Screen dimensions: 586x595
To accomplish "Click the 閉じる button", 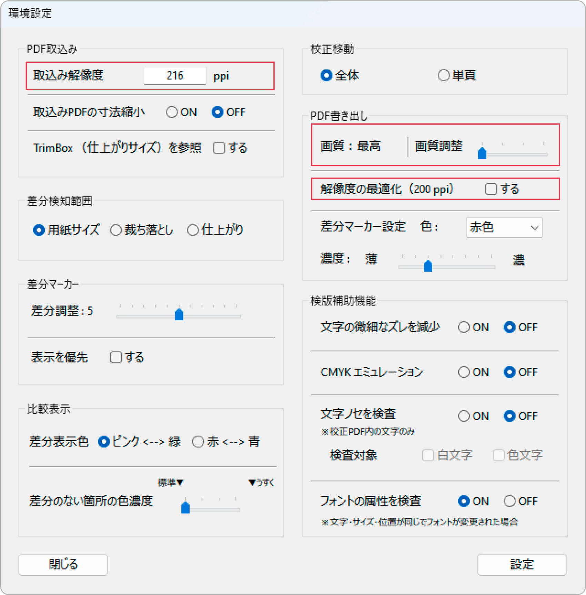I will pos(63,564).
